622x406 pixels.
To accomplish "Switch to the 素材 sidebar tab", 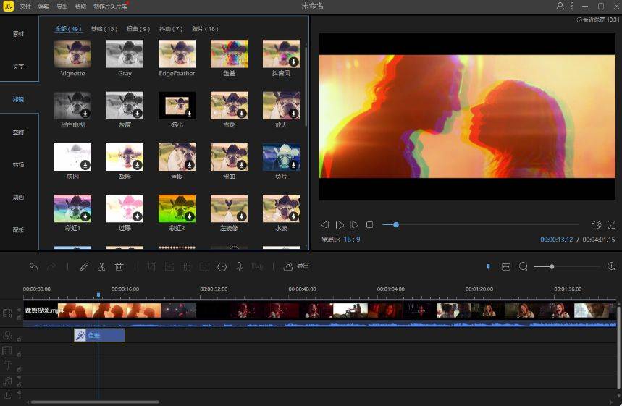I will tap(19, 34).
